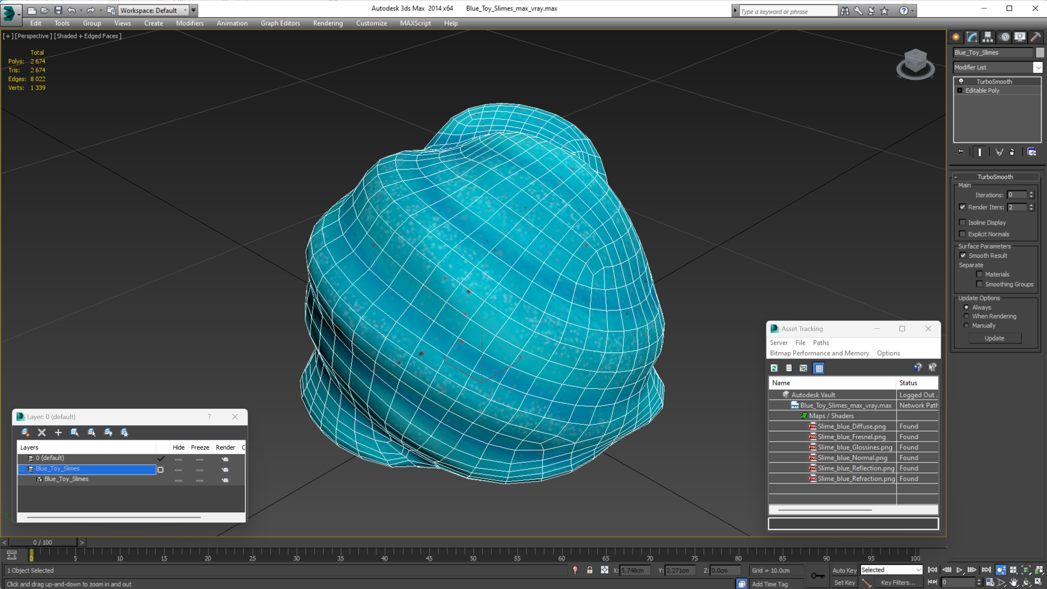Undo the last scene operation
The image size is (1047, 589).
point(71,11)
